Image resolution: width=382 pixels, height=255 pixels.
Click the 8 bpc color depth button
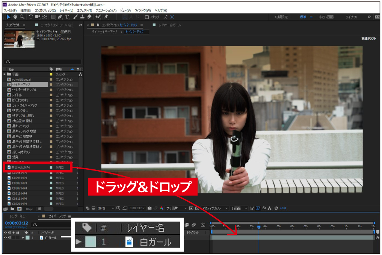click(x=30, y=209)
